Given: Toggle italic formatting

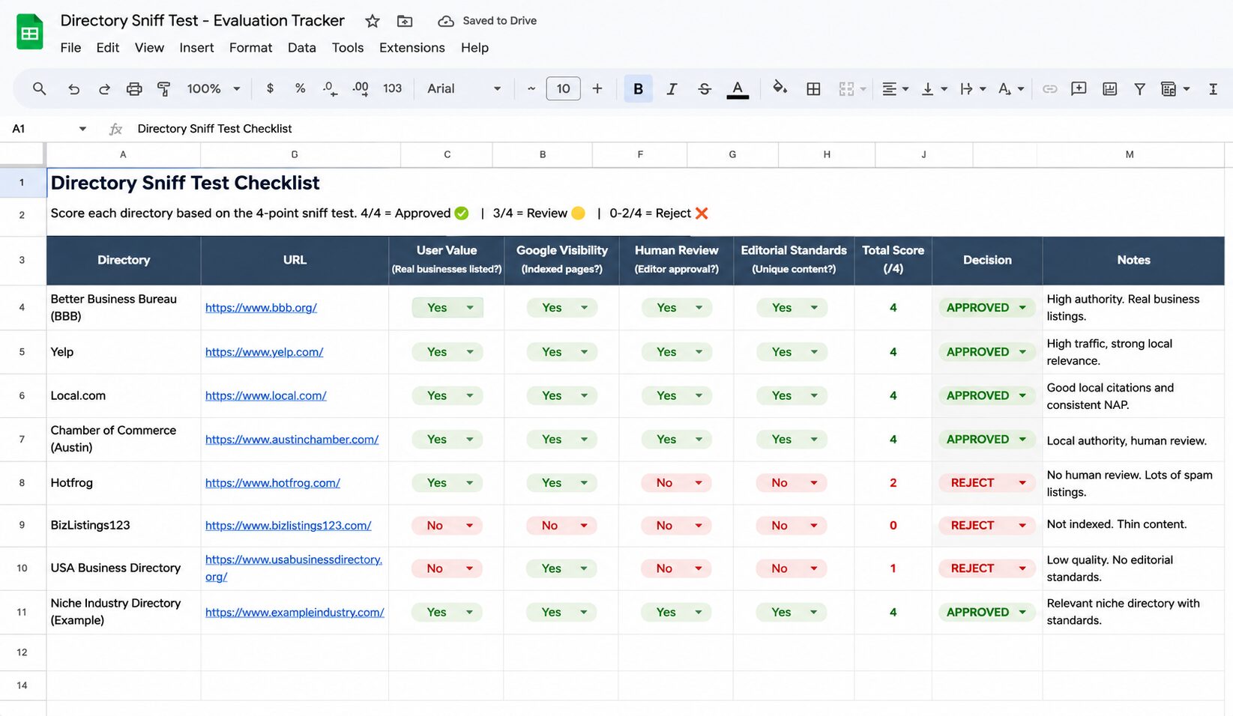Looking at the screenshot, I should point(672,88).
